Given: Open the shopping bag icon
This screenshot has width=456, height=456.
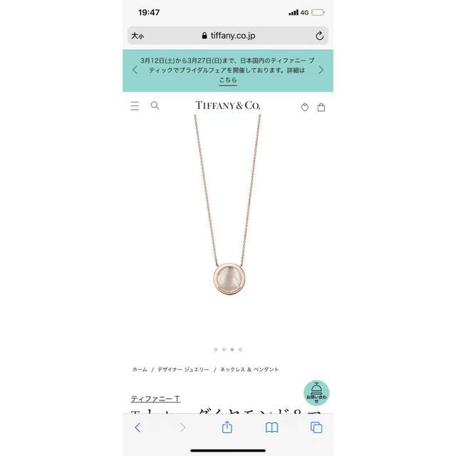Looking at the screenshot, I should tap(321, 108).
